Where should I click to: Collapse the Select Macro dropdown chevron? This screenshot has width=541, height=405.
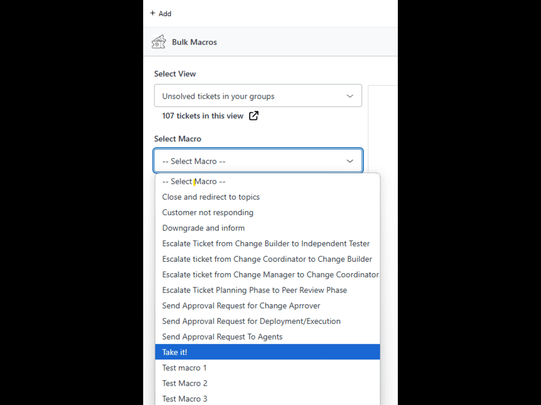350,161
